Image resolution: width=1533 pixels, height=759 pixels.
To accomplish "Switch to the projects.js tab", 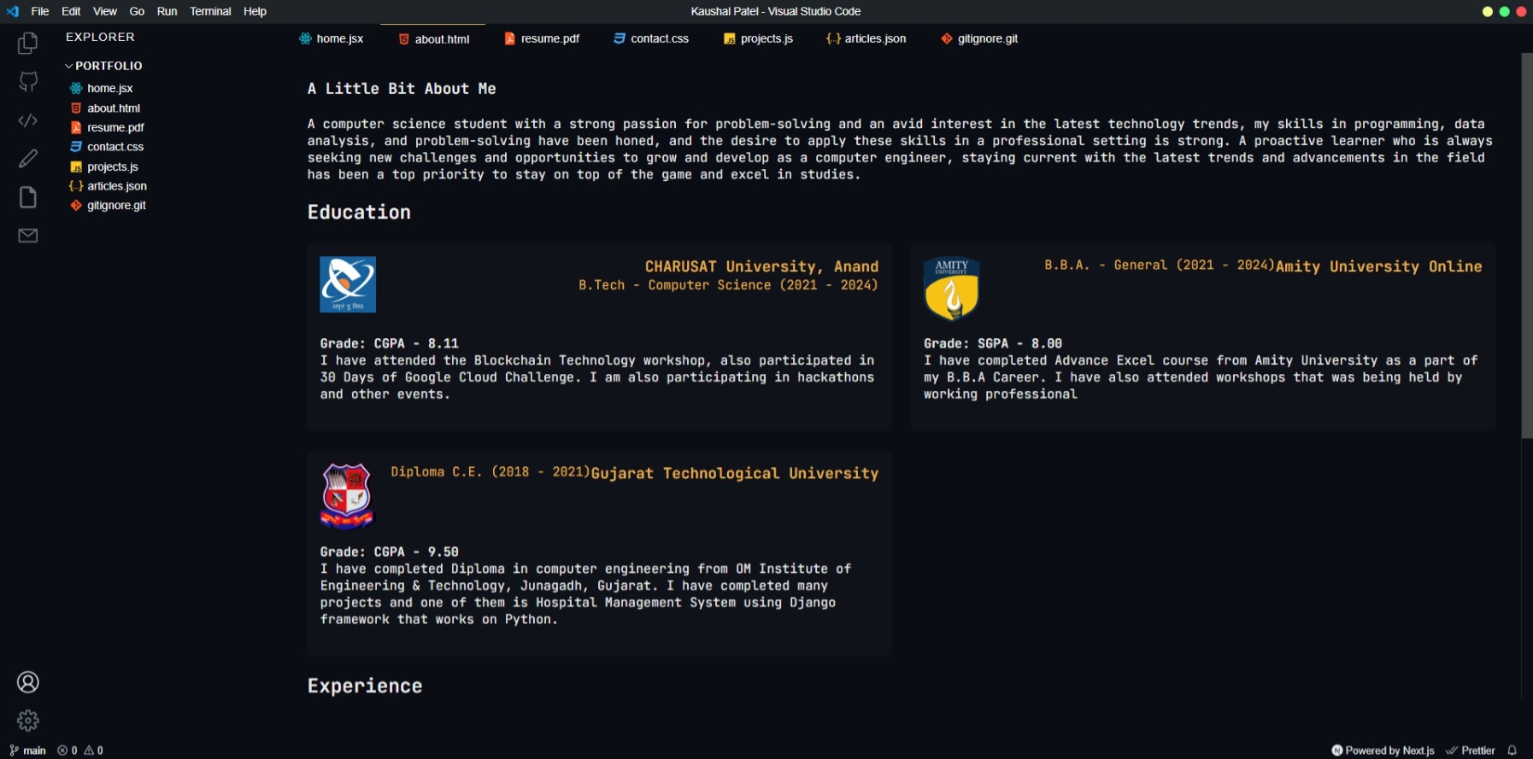I will 758,38.
